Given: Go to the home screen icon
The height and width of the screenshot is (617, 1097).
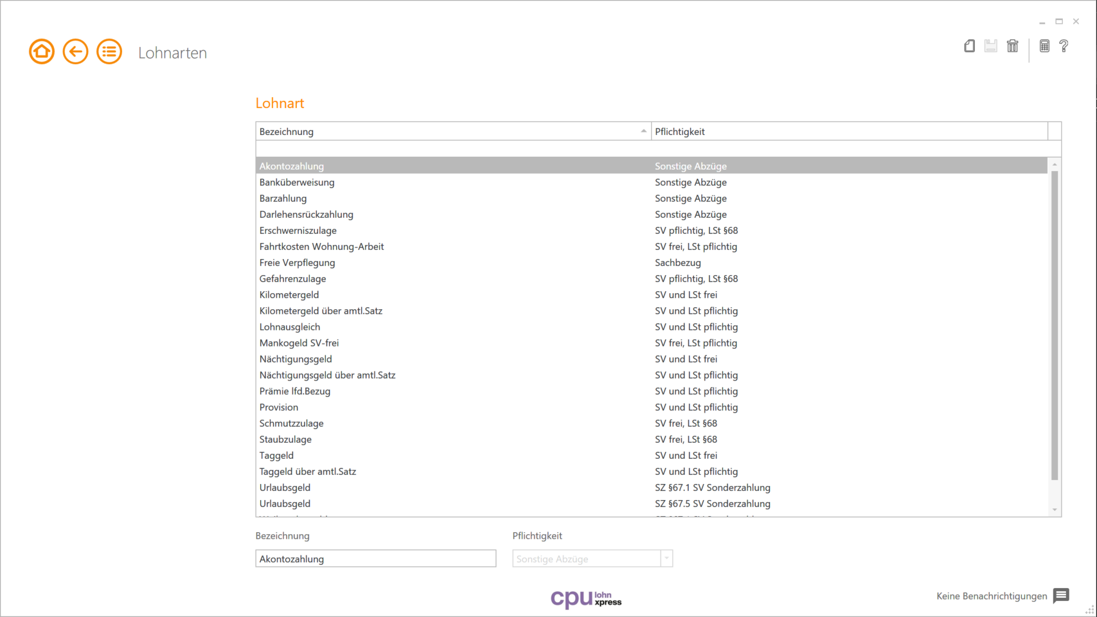Looking at the screenshot, I should coord(42,51).
